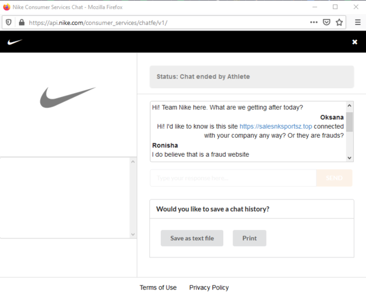Click the chat transcript scroll down arrow

click(350, 158)
